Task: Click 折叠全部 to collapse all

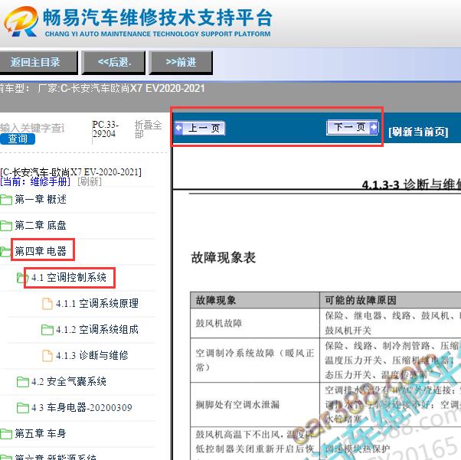Action: pos(148,129)
